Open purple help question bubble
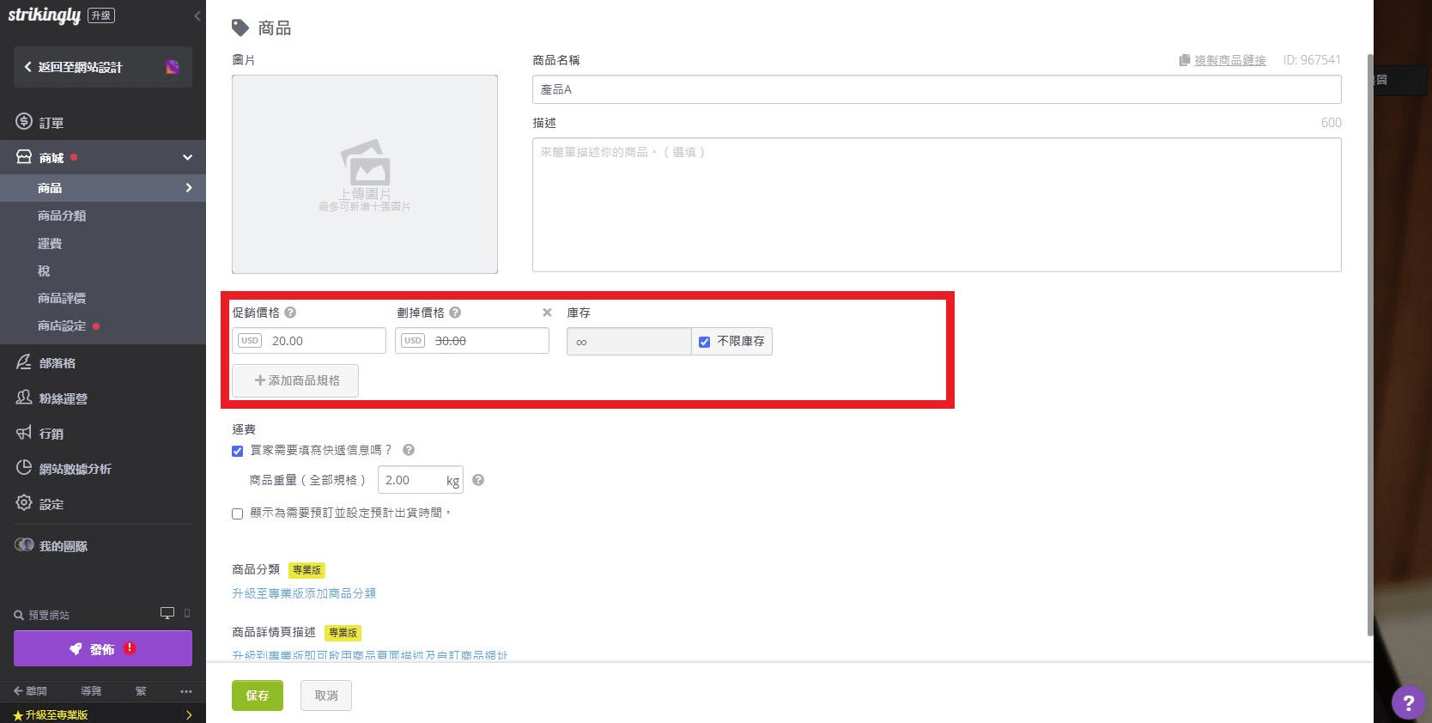The width and height of the screenshot is (1432, 723). 1408,702
